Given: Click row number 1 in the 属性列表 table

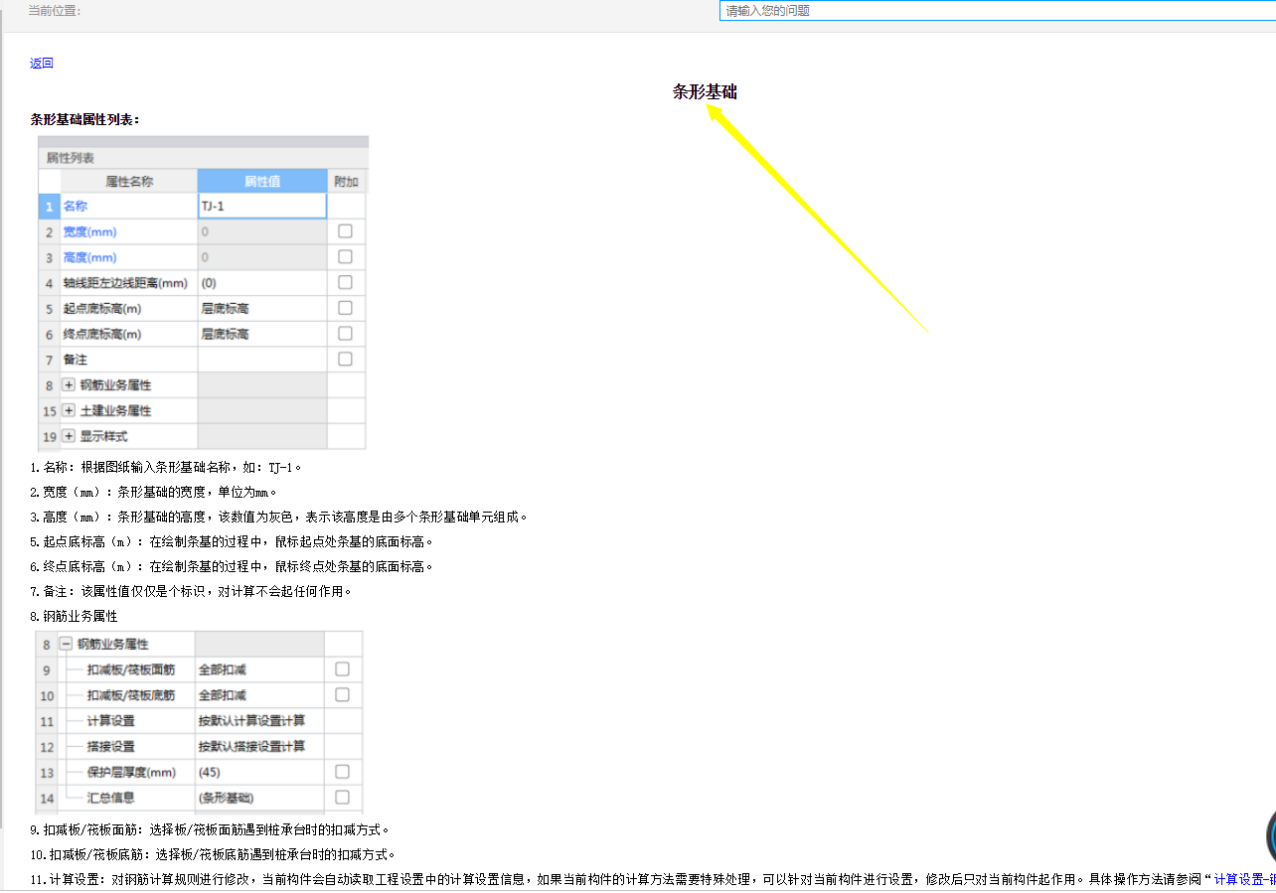Looking at the screenshot, I should (49, 206).
